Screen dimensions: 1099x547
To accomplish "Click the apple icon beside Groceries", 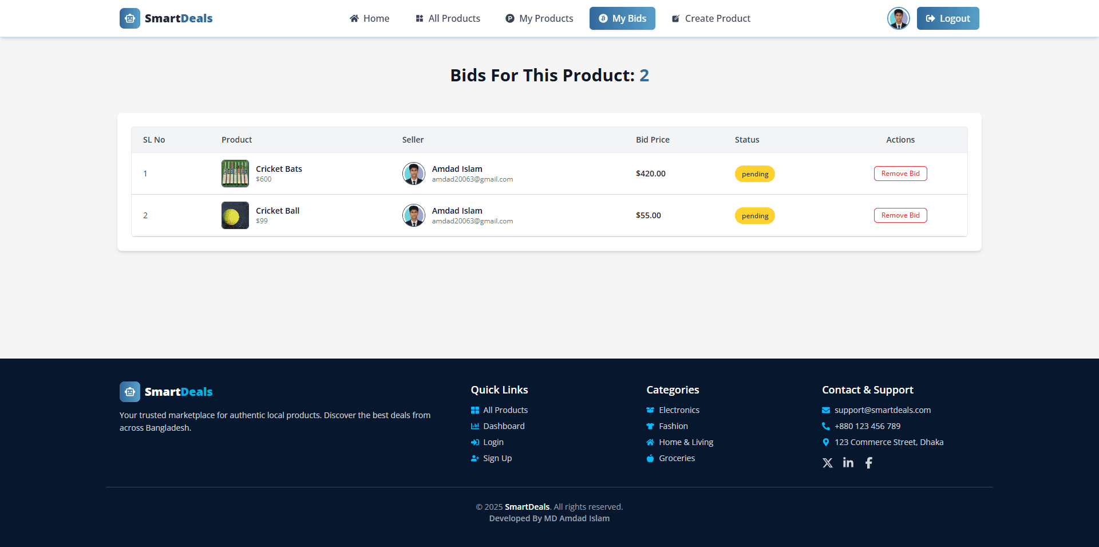I will click(x=650, y=458).
